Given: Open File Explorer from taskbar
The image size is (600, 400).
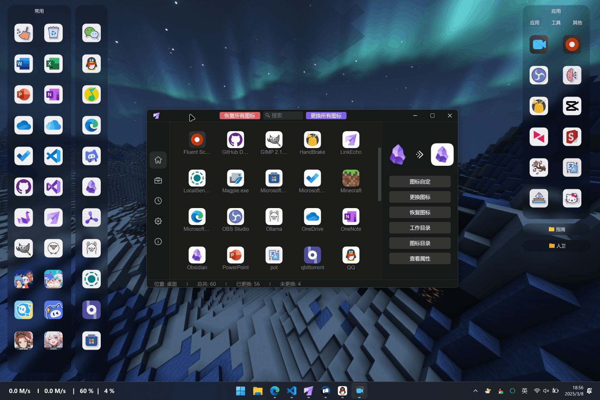Looking at the screenshot, I should click(x=258, y=391).
